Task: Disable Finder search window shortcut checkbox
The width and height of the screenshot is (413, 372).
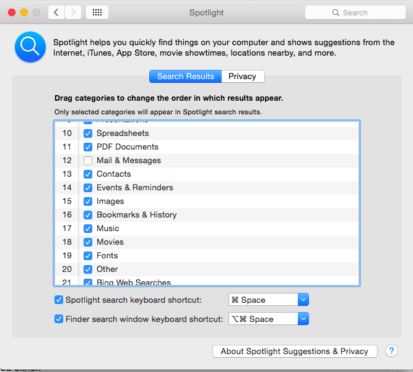Action: [x=59, y=319]
